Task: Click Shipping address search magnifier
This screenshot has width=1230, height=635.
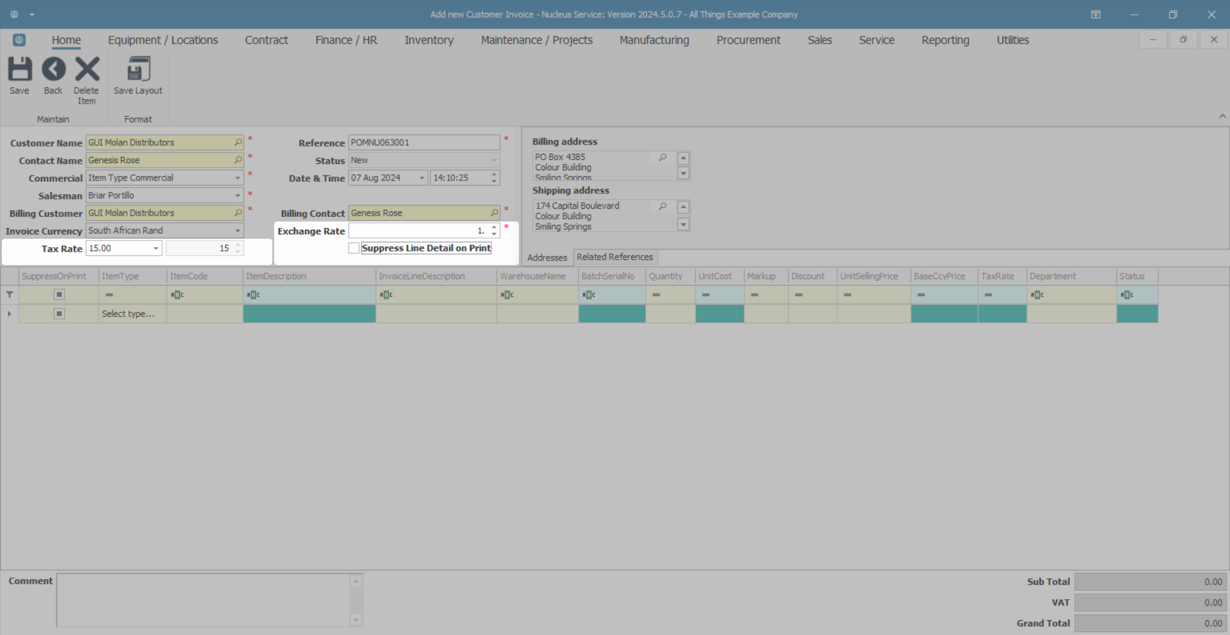Action: click(x=662, y=206)
